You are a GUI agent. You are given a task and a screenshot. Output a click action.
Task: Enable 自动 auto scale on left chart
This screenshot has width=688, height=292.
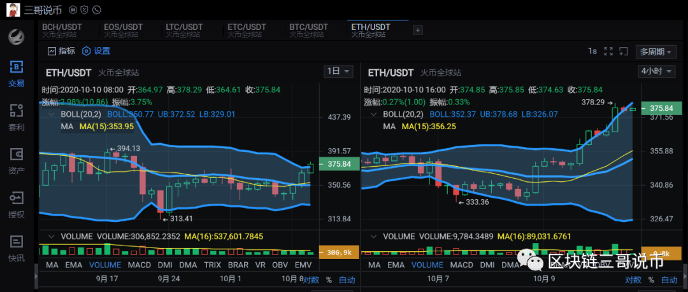tap(347, 280)
